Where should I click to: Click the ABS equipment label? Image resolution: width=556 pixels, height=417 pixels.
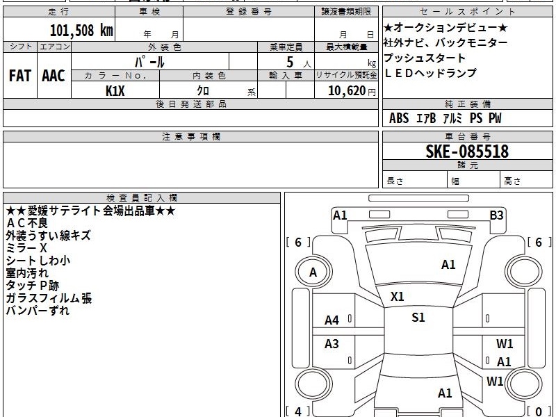tap(399, 118)
